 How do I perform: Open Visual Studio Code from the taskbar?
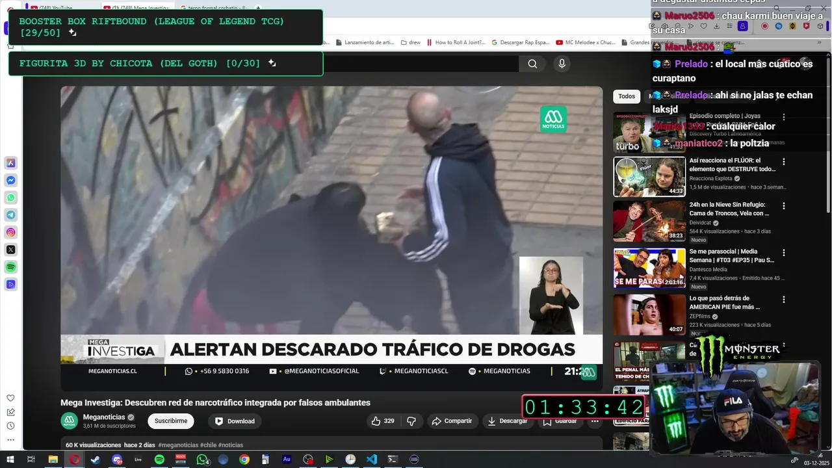tap(371, 460)
